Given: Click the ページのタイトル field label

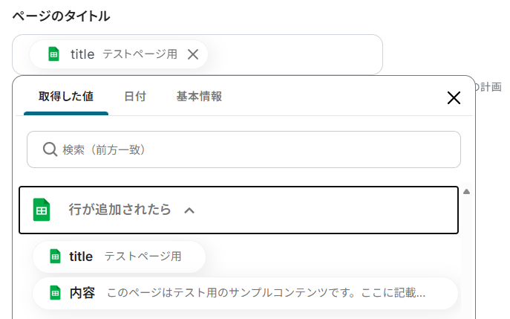Looking at the screenshot, I should click(x=61, y=16).
